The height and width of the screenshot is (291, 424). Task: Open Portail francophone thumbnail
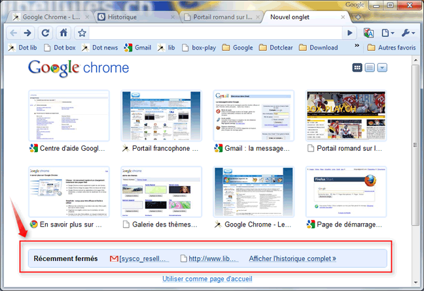point(162,115)
